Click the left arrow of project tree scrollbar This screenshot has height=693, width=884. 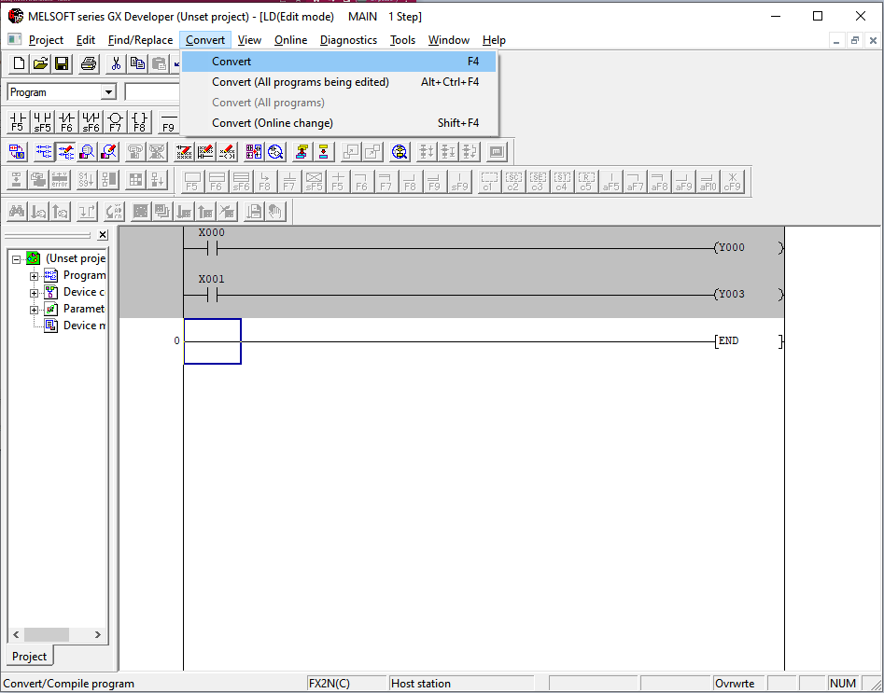[16, 634]
